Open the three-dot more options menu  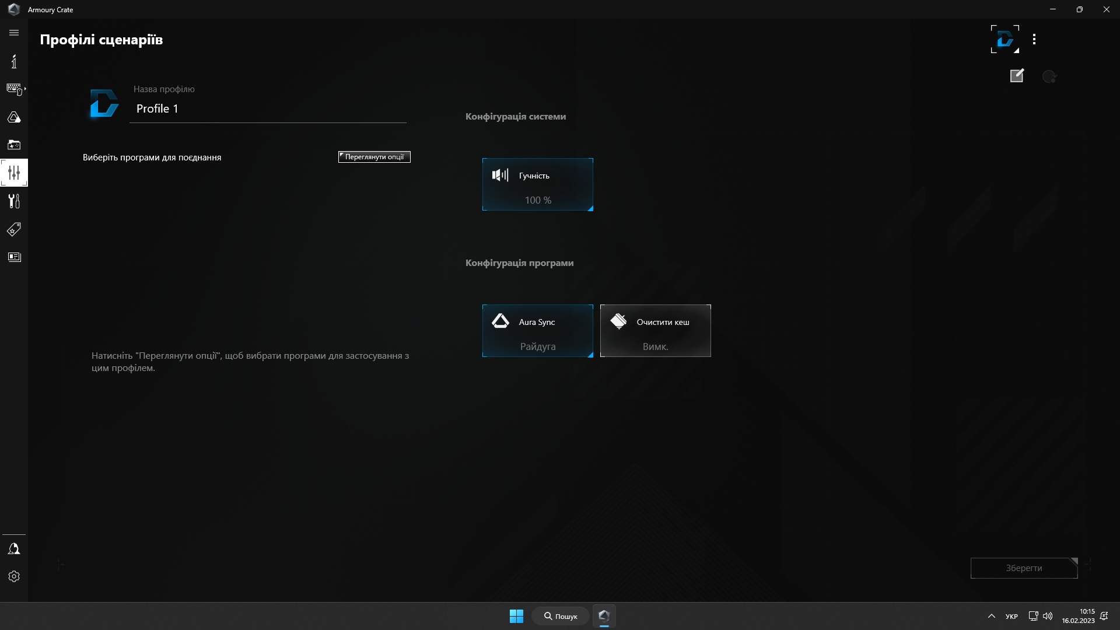point(1034,39)
